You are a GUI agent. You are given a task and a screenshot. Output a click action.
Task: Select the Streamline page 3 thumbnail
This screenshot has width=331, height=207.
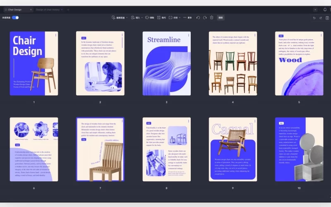166,63
